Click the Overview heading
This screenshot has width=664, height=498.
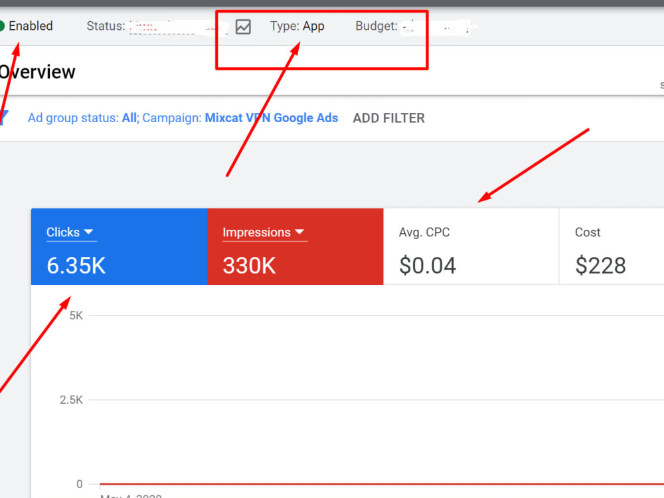point(37,72)
